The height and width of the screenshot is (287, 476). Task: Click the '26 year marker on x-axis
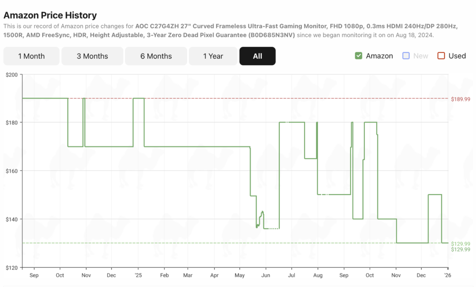pyautogui.click(x=447, y=275)
